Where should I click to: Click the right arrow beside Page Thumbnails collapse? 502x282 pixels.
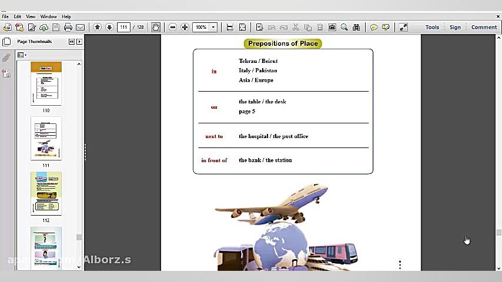point(79,42)
